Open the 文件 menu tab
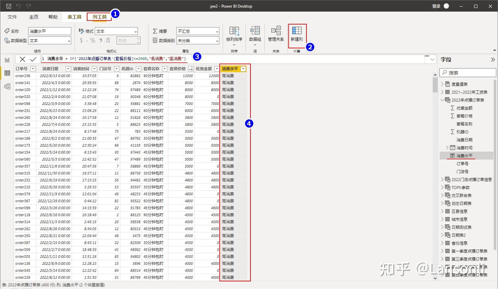 (x=12, y=17)
